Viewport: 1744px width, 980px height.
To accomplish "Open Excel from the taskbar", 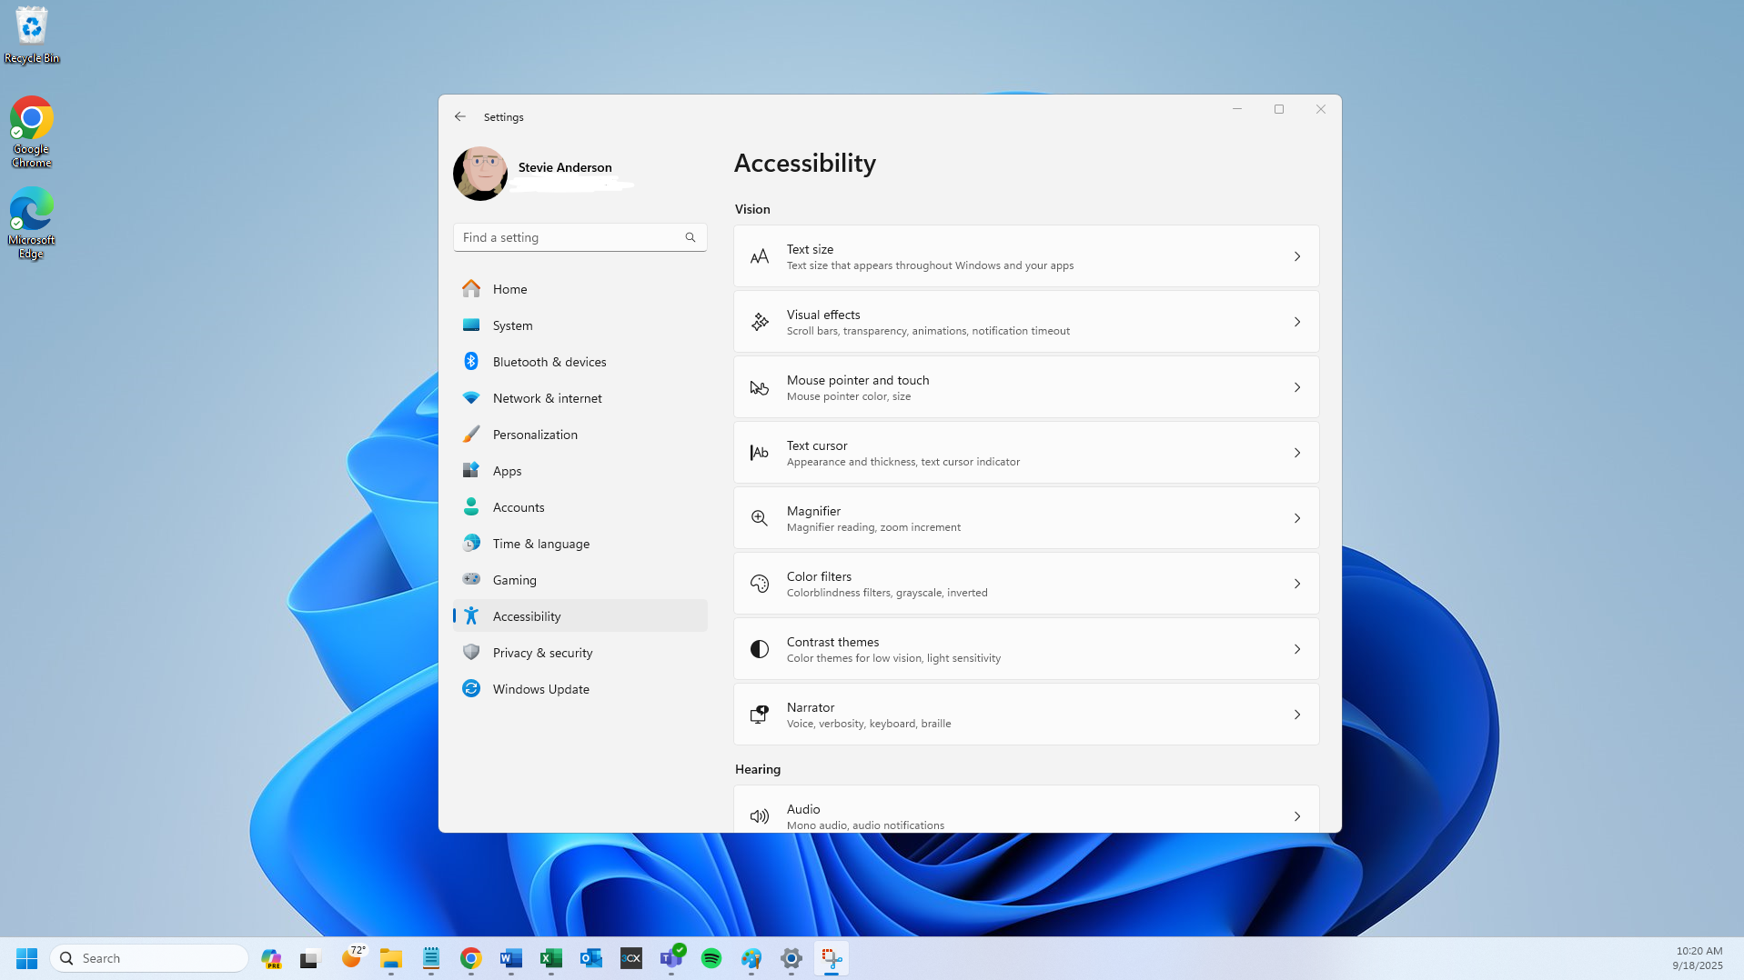I will [x=551, y=958].
